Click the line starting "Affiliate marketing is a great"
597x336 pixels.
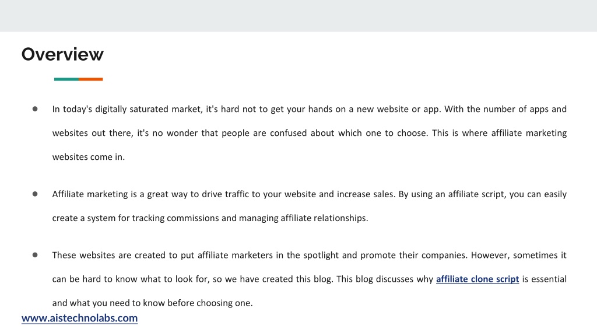point(309,194)
